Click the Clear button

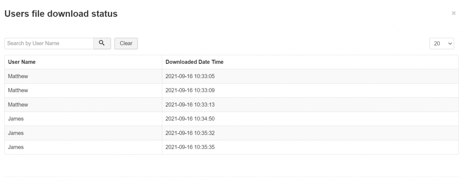126,43
